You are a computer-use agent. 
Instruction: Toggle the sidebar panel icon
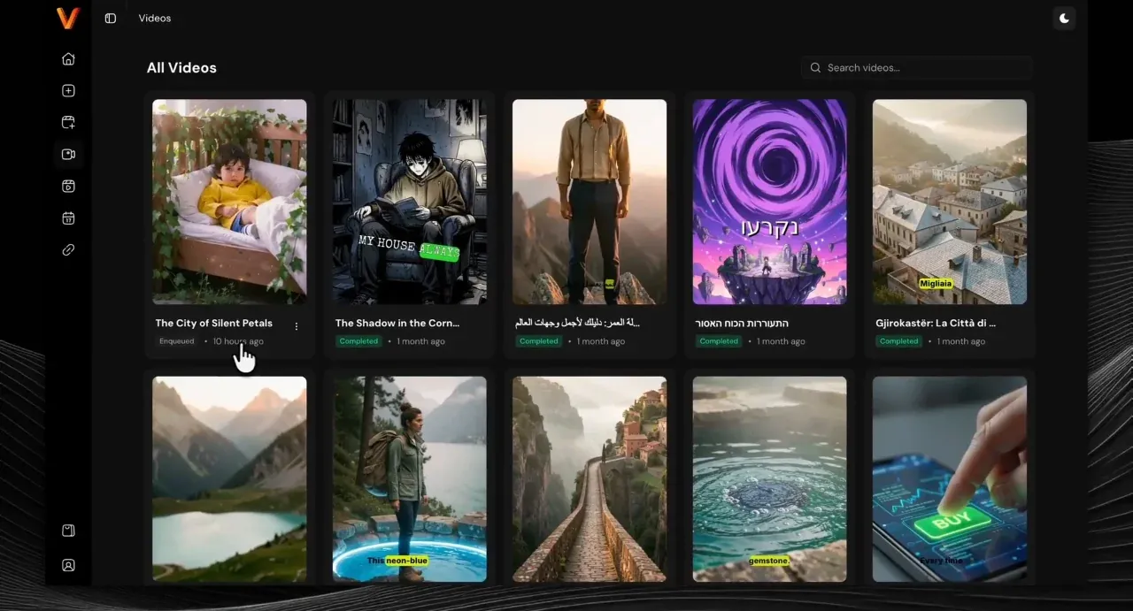(x=111, y=18)
